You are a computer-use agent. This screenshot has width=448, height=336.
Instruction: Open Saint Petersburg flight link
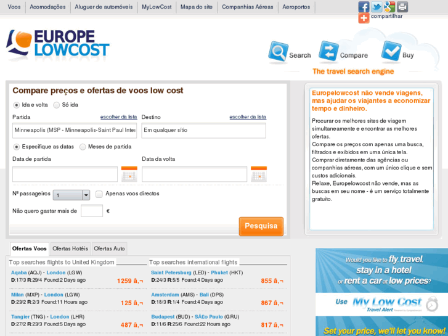[171, 272]
